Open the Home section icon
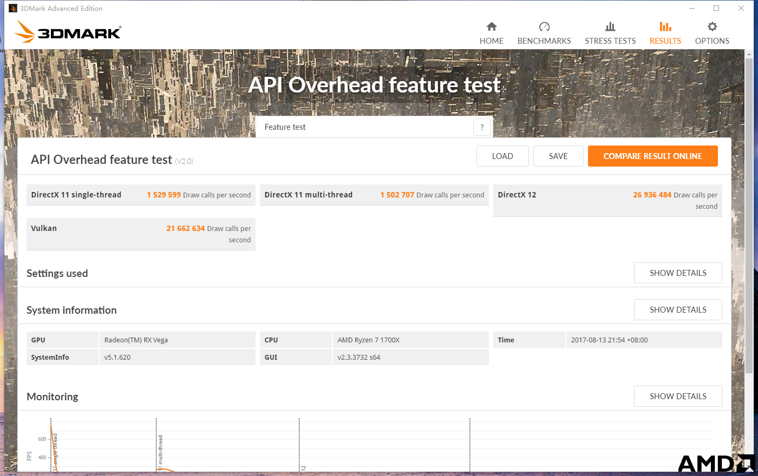Image resolution: width=758 pixels, height=476 pixels. (492, 27)
